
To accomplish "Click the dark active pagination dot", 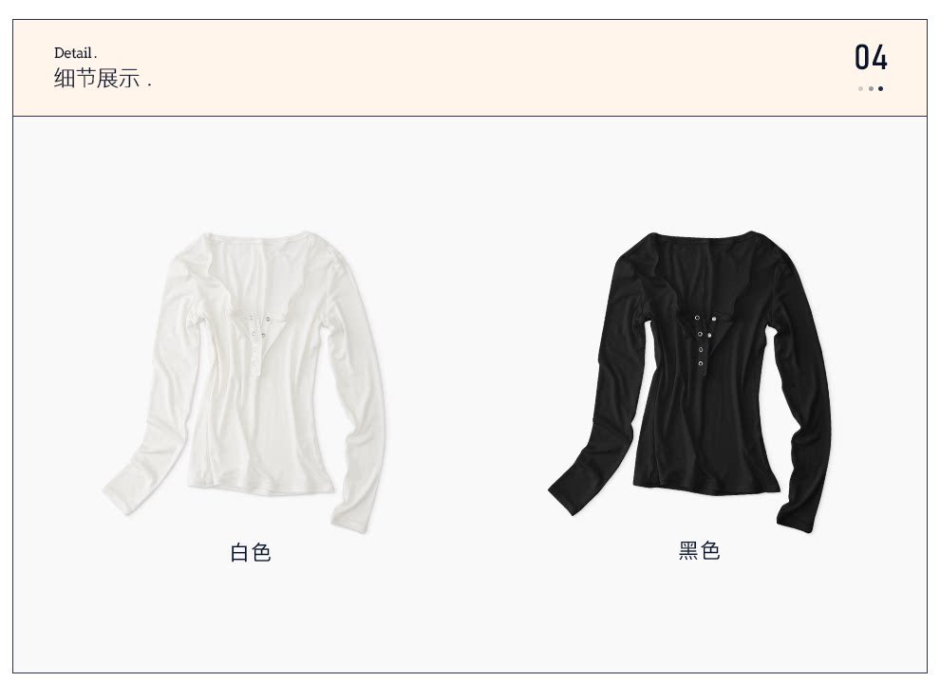I will click(880, 88).
